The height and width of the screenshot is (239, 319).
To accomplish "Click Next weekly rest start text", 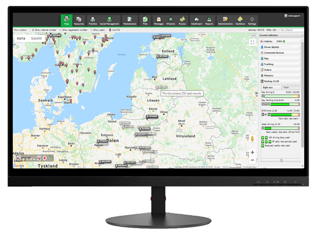I will coord(283,132).
